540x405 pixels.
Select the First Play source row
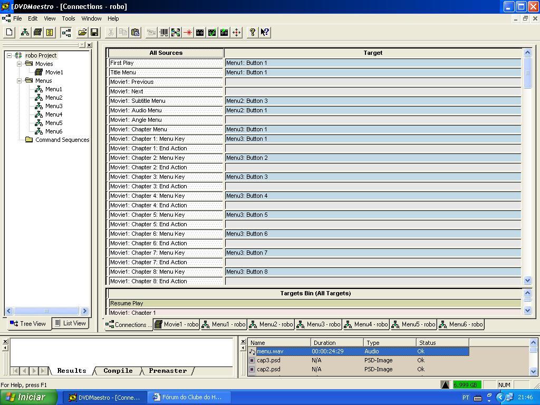tap(166, 63)
